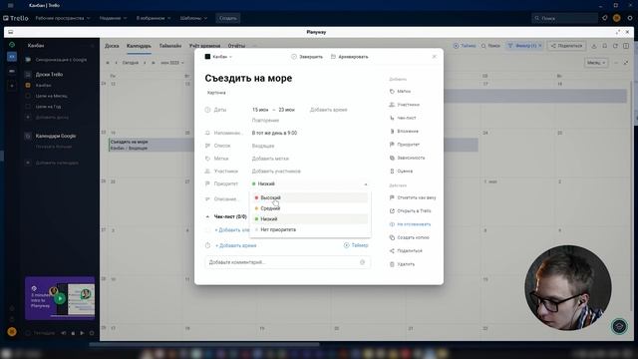Viewport: 638px width, 359px height.
Task: Open the Filter (1) button in the toolbar
Action: coord(524,46)
